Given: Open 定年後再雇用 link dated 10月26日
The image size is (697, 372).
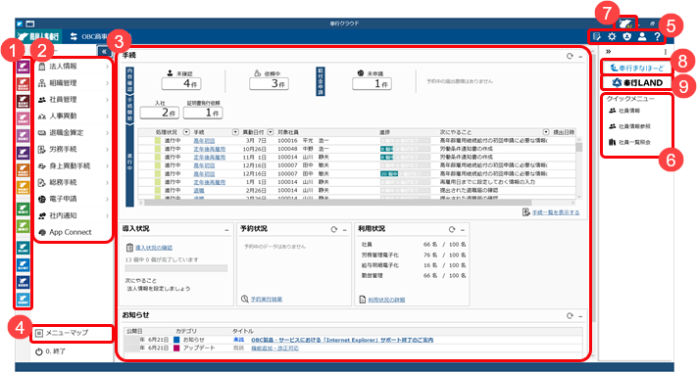Looking at the screenshot, I should 210,149.
